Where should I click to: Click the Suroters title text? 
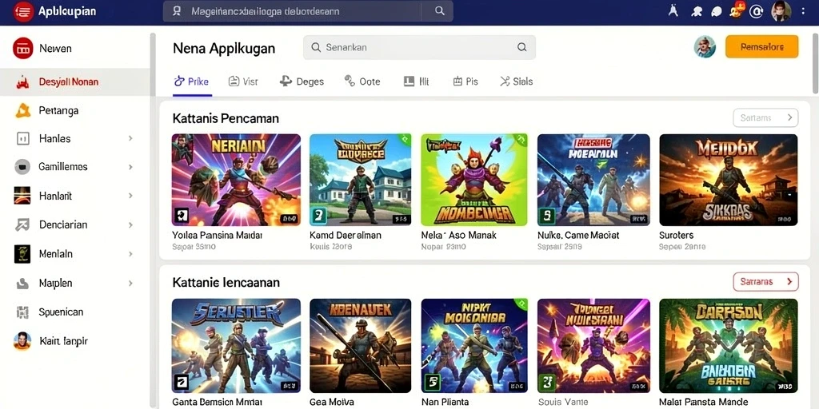(x=676, y=236)
